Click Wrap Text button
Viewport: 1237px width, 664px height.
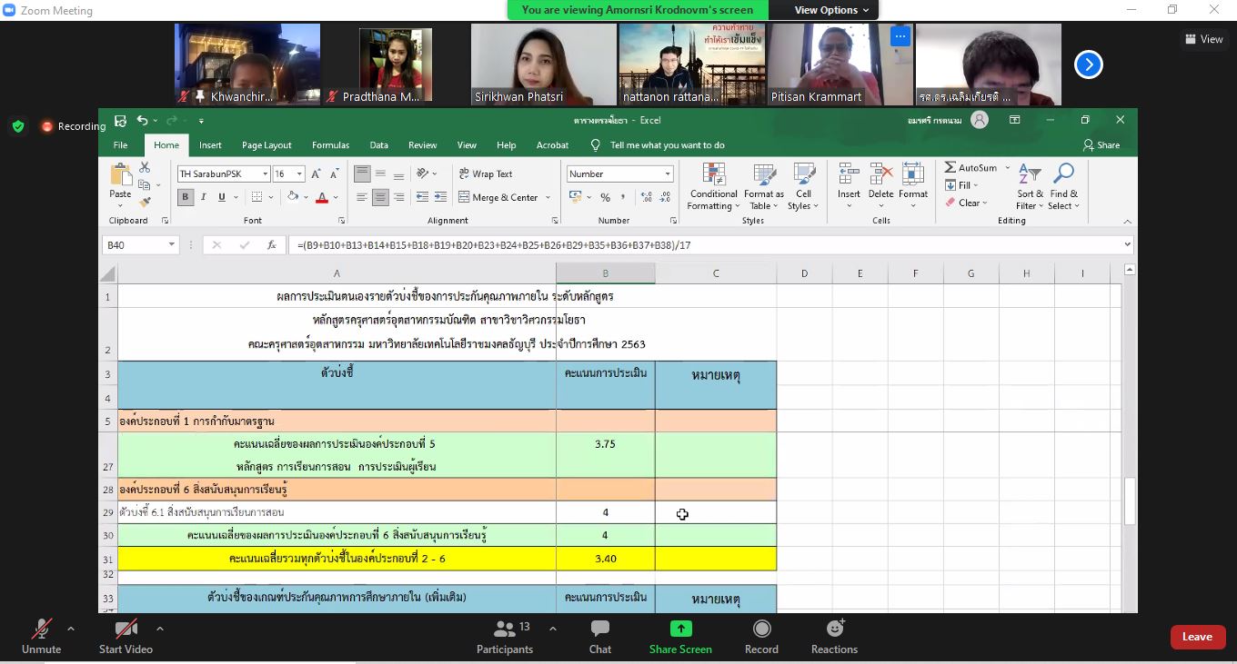coord(486,173)
